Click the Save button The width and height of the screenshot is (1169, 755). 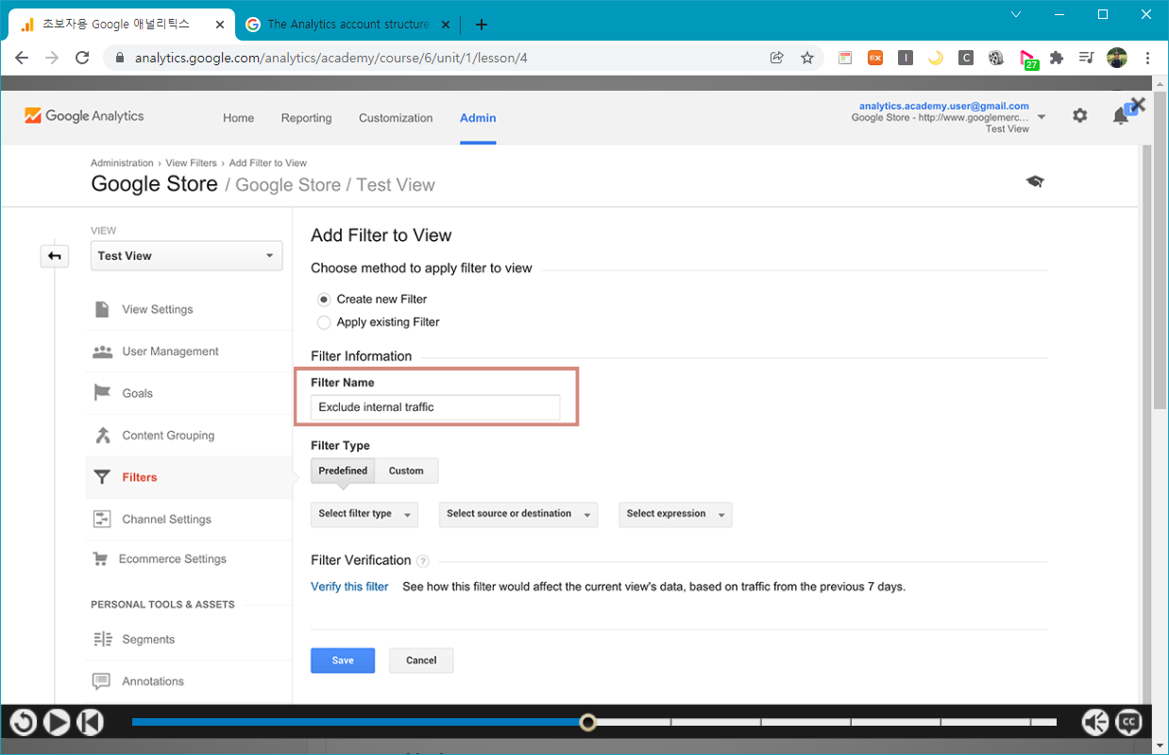(343, 661)
